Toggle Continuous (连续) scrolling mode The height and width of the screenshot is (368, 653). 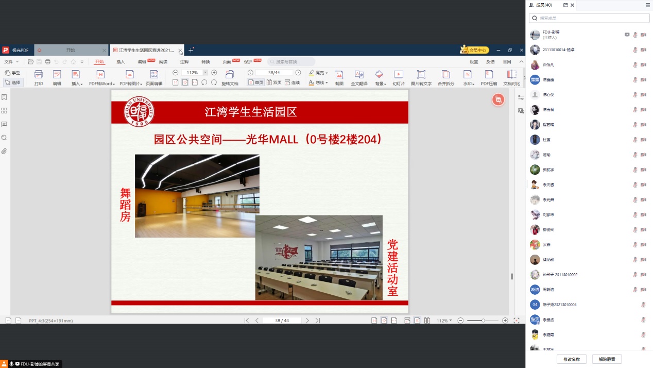pos(292,82)
